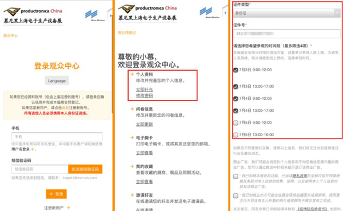The width and height of the screenshot is (343, 211).
Task: Open the 证件类型 dropdown showing 身份证
Action: click(287, 13)
